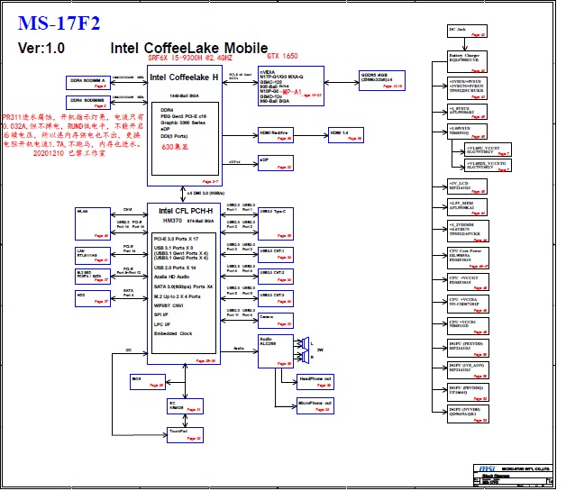This screenshot has height=500, width=566.
Task: Click the left speaker symbol
Action: [x=304, y=343]
